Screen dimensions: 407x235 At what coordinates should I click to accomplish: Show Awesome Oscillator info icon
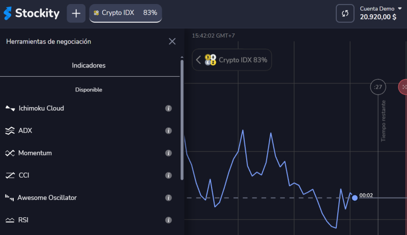[168, 198]
